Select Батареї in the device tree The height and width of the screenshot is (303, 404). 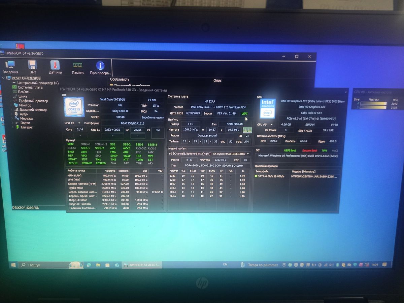pos(26,127)
